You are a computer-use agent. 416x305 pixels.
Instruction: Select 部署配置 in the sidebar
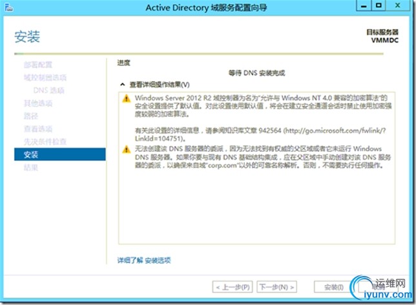[x=38, y=65]
